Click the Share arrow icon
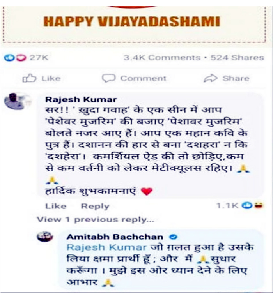This screenshot has height=293, width=273. coord(210,78)
